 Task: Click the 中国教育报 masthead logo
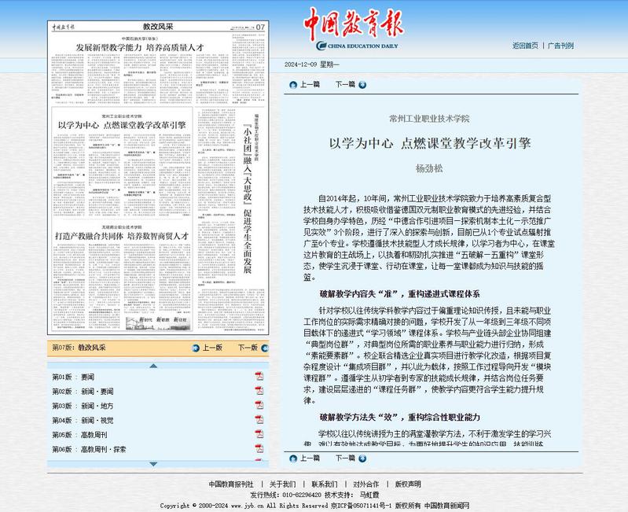click(352, 30)
